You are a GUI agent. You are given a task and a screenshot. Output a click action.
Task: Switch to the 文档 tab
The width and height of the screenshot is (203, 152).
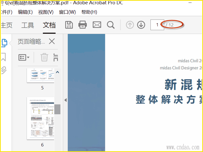pyautogui.click(x=49, y=25)
